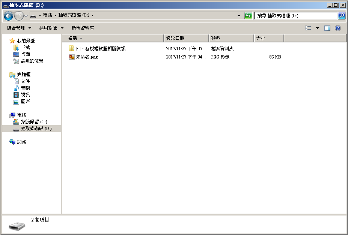Image resolution: width=348 pixels, height=235 pixels.
Task: Click the green refresh icon in address bar
Action: point(248,16)
